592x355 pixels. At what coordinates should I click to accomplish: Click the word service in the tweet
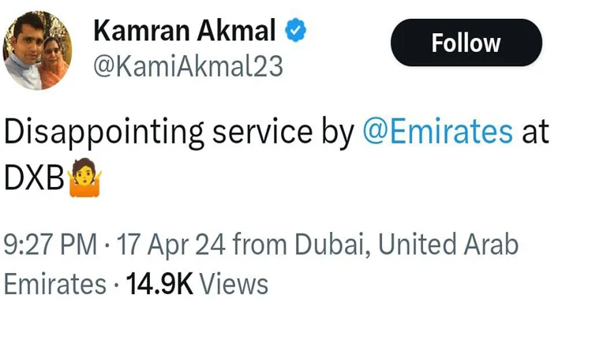coord(257,133)
